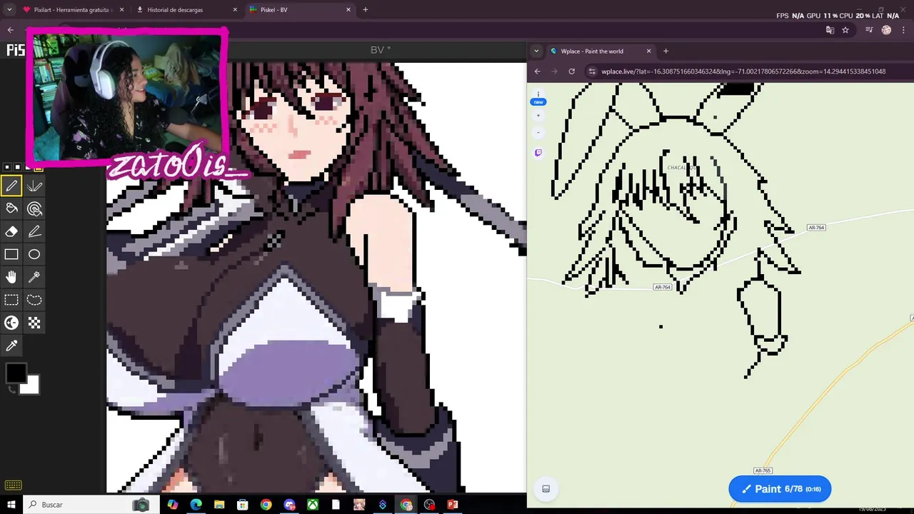
Task: Open PowerPoint from the taskbar
Action: coord(452,505)
